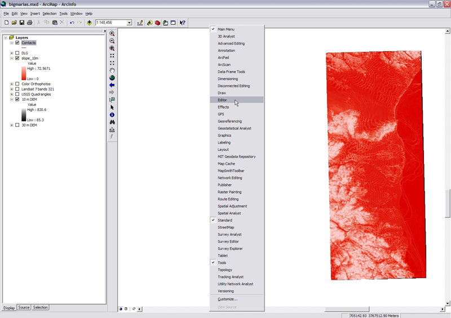This screenshot has width=451, height=318.
Task: Open the red ArcToolbox icon
Action: point(157,23)
